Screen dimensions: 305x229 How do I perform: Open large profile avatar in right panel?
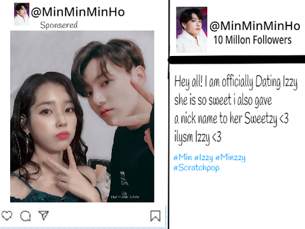tap(192, 30)
